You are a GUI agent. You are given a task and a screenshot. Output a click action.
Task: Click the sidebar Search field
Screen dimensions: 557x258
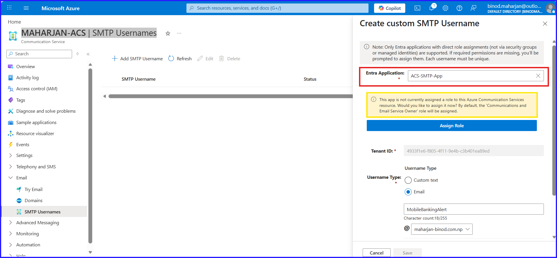coord(39,54)
